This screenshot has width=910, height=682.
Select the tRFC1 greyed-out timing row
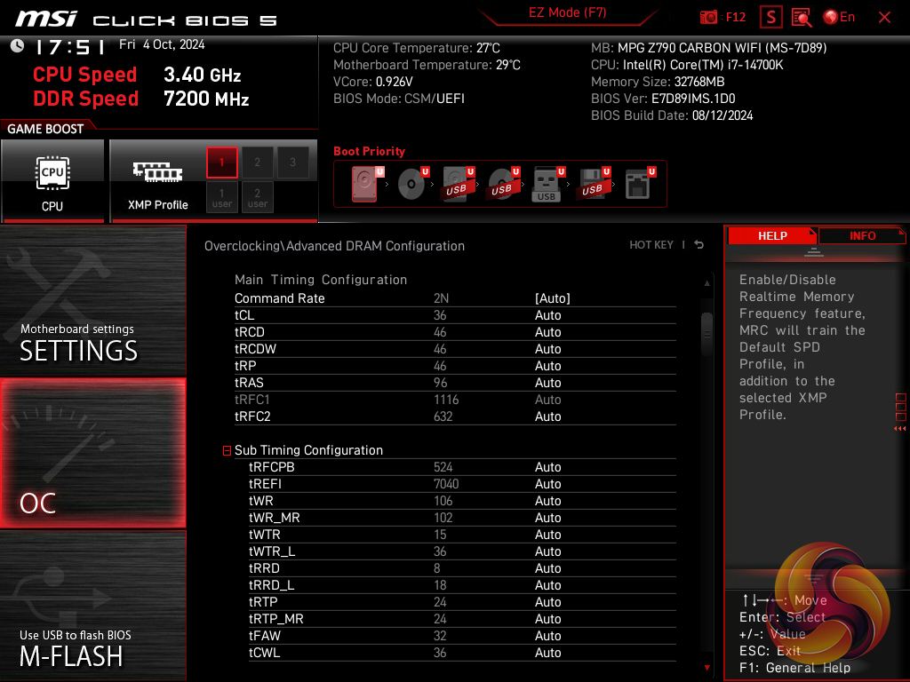tap(455, 400)
